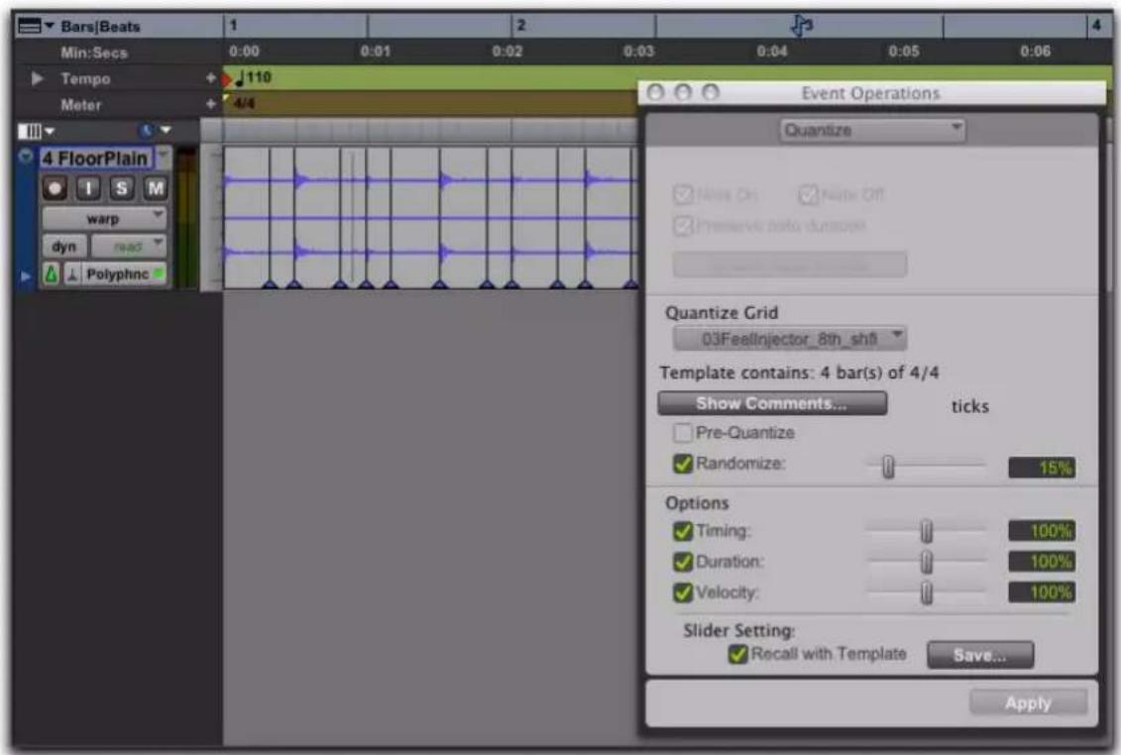The image size is (1121, 755).
Task: Open the ruler view selector icon
Action: pos(30,27)
